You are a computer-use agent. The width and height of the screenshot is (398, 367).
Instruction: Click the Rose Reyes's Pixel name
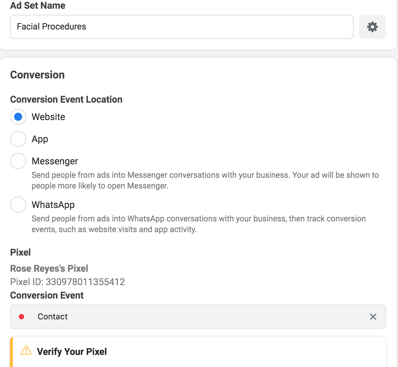click(x=49, y=268)
